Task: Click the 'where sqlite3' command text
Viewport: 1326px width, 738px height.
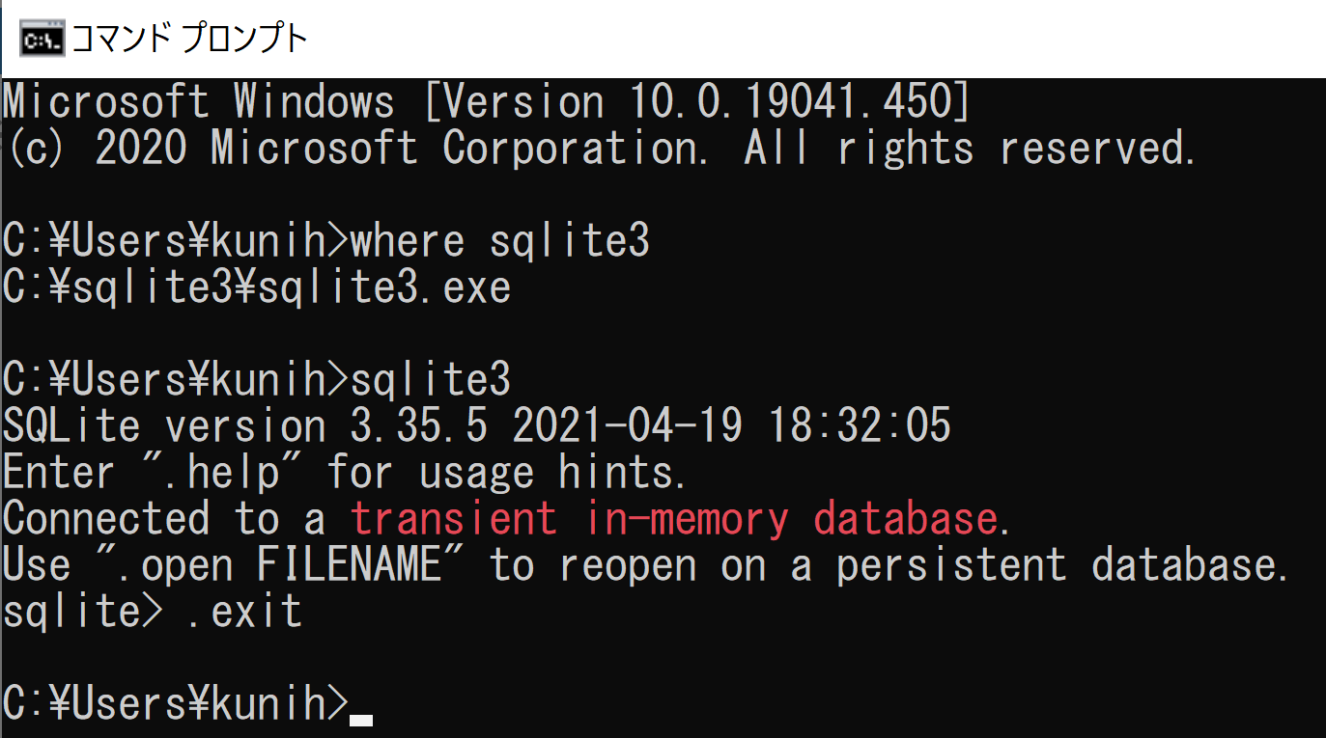Action: click(499, 242)
